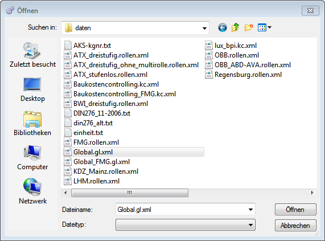Click the FMG.rollen.xml file icon
325x241 pixels.
68,142
